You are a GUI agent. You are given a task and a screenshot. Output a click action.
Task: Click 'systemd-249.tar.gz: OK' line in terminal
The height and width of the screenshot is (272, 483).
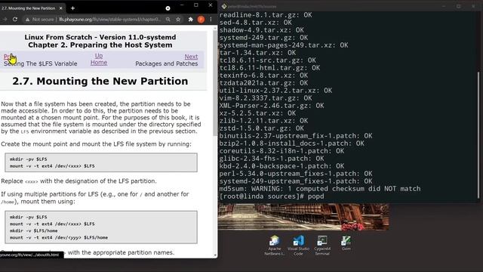pos(263,38)
